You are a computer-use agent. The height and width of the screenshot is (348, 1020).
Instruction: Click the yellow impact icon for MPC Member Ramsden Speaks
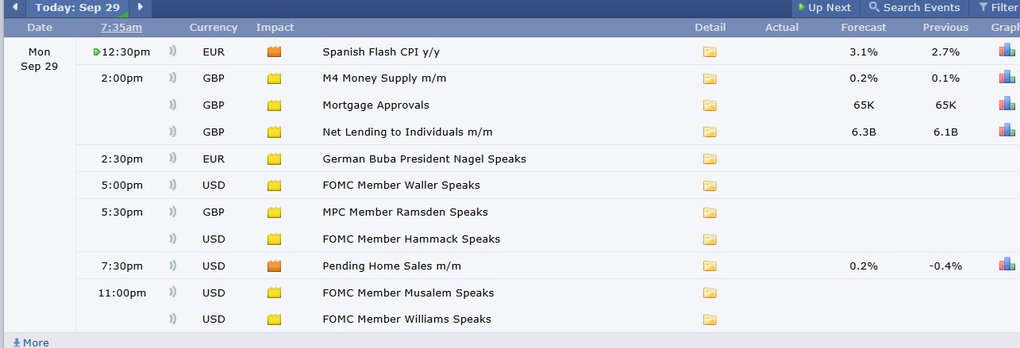[x=275, y=212]
